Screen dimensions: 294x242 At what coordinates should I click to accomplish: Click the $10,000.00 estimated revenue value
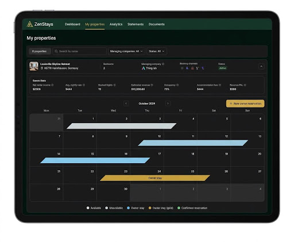tap(138, 89)
